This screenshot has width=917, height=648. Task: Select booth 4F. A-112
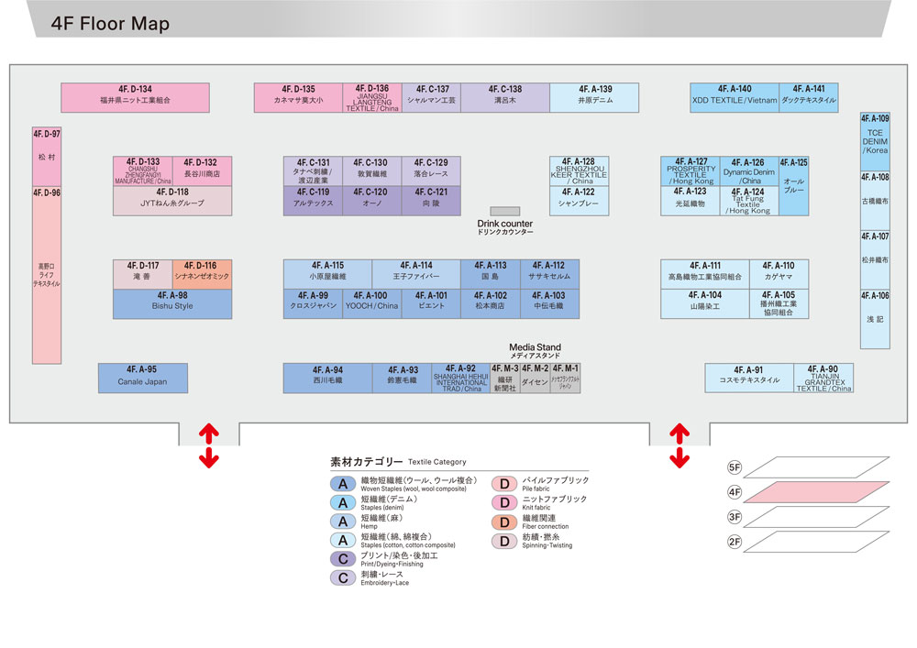click(x=549, y=275)
